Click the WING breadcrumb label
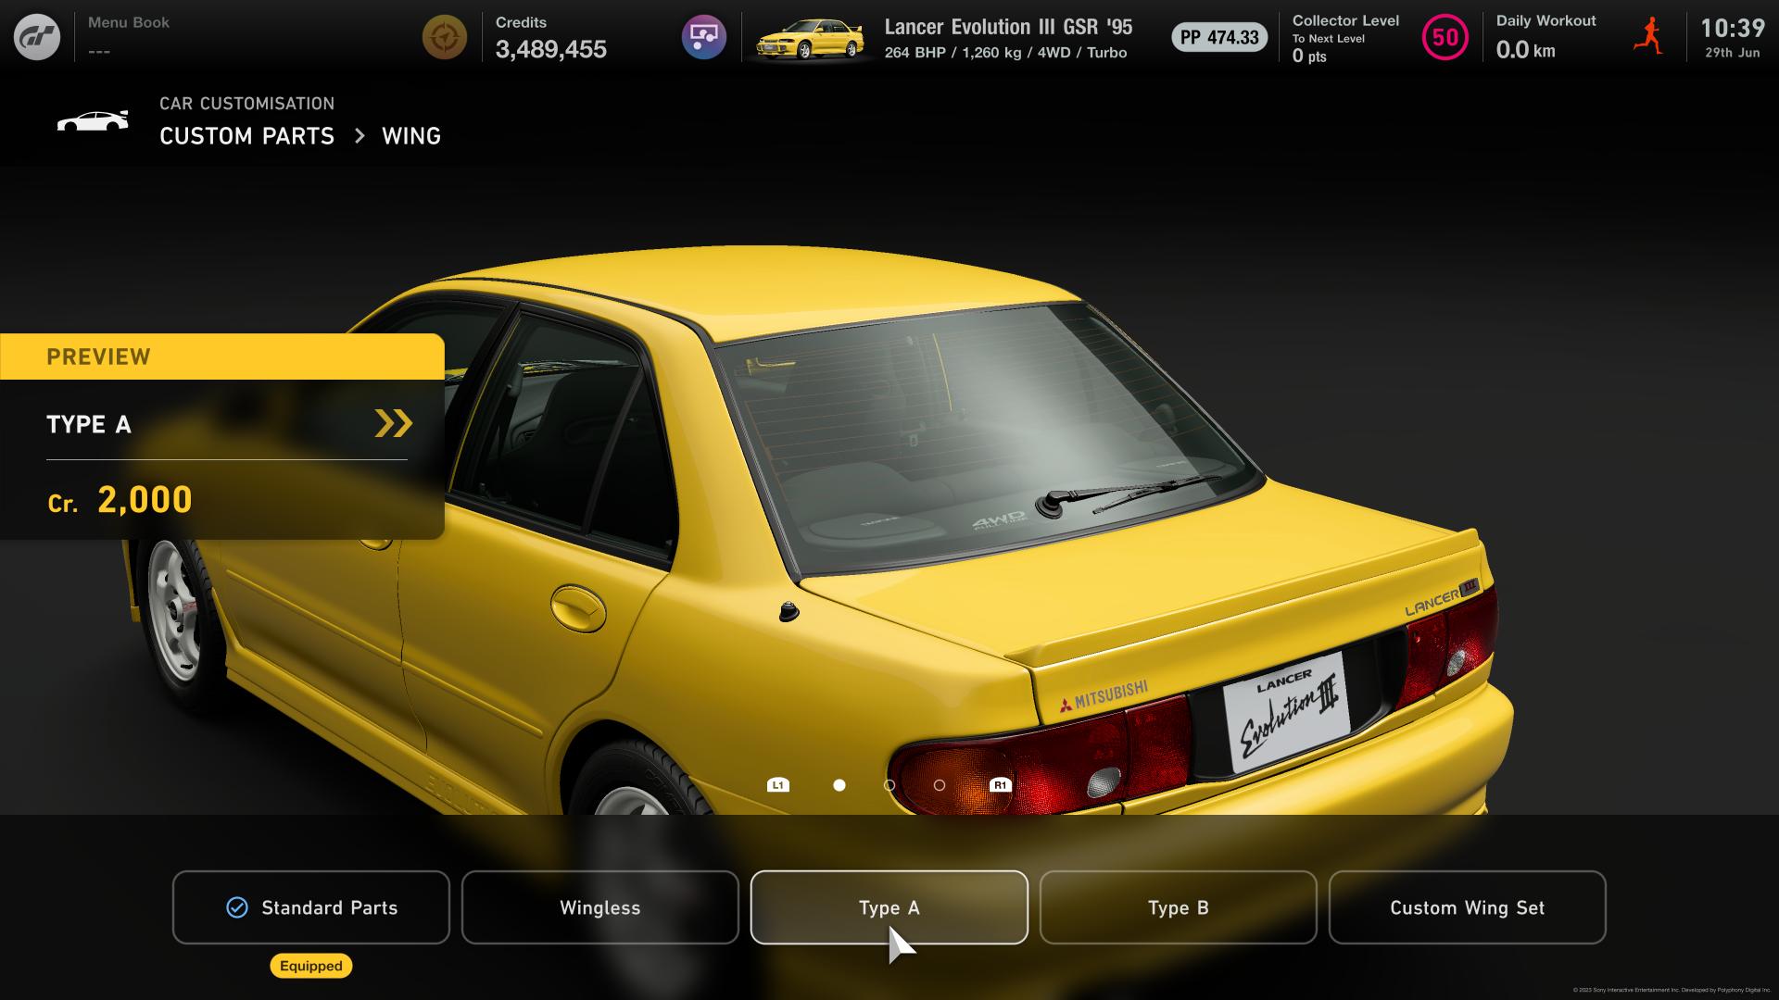The width and height of the screenshot is (1779, 1000). 411,136
